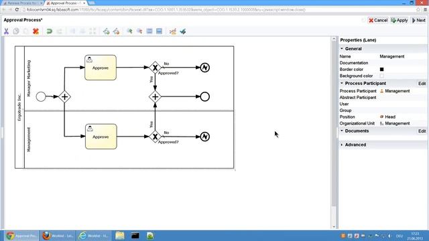This screenshot has height=241, width=429.
Task: Select the lower Approved? exclusive gateway
Action: pos(155,137)
